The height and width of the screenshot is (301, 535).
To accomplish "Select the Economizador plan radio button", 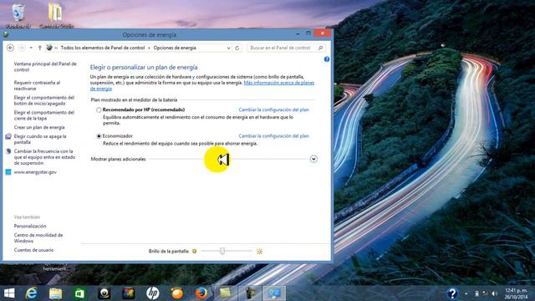I will coord(99,136).
